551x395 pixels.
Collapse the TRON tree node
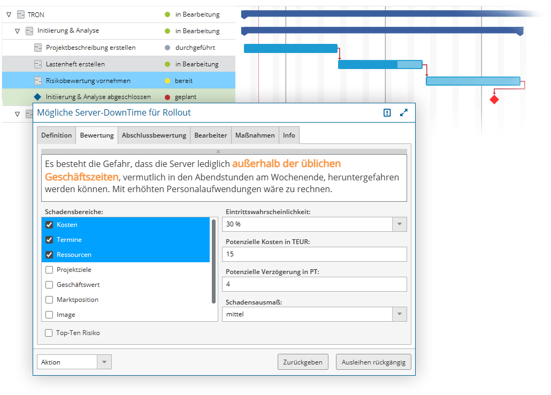(9, 15)
